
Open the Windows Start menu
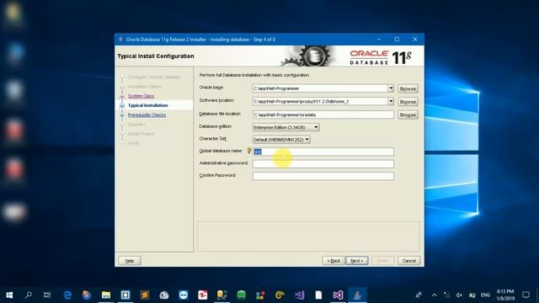9,295
